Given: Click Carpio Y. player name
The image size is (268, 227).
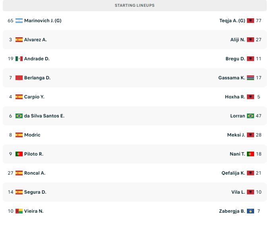Looking at the screenshot, I should click(34, 97).
